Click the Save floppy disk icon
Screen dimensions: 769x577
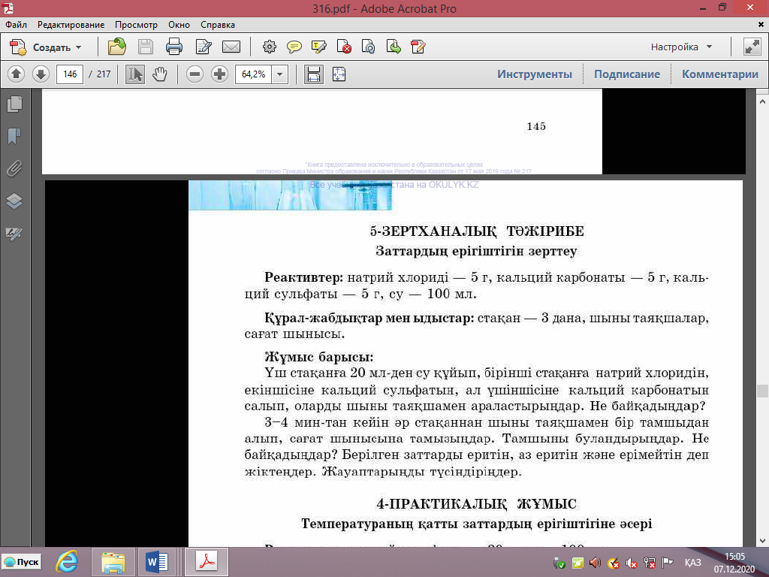tap(146, 47)
